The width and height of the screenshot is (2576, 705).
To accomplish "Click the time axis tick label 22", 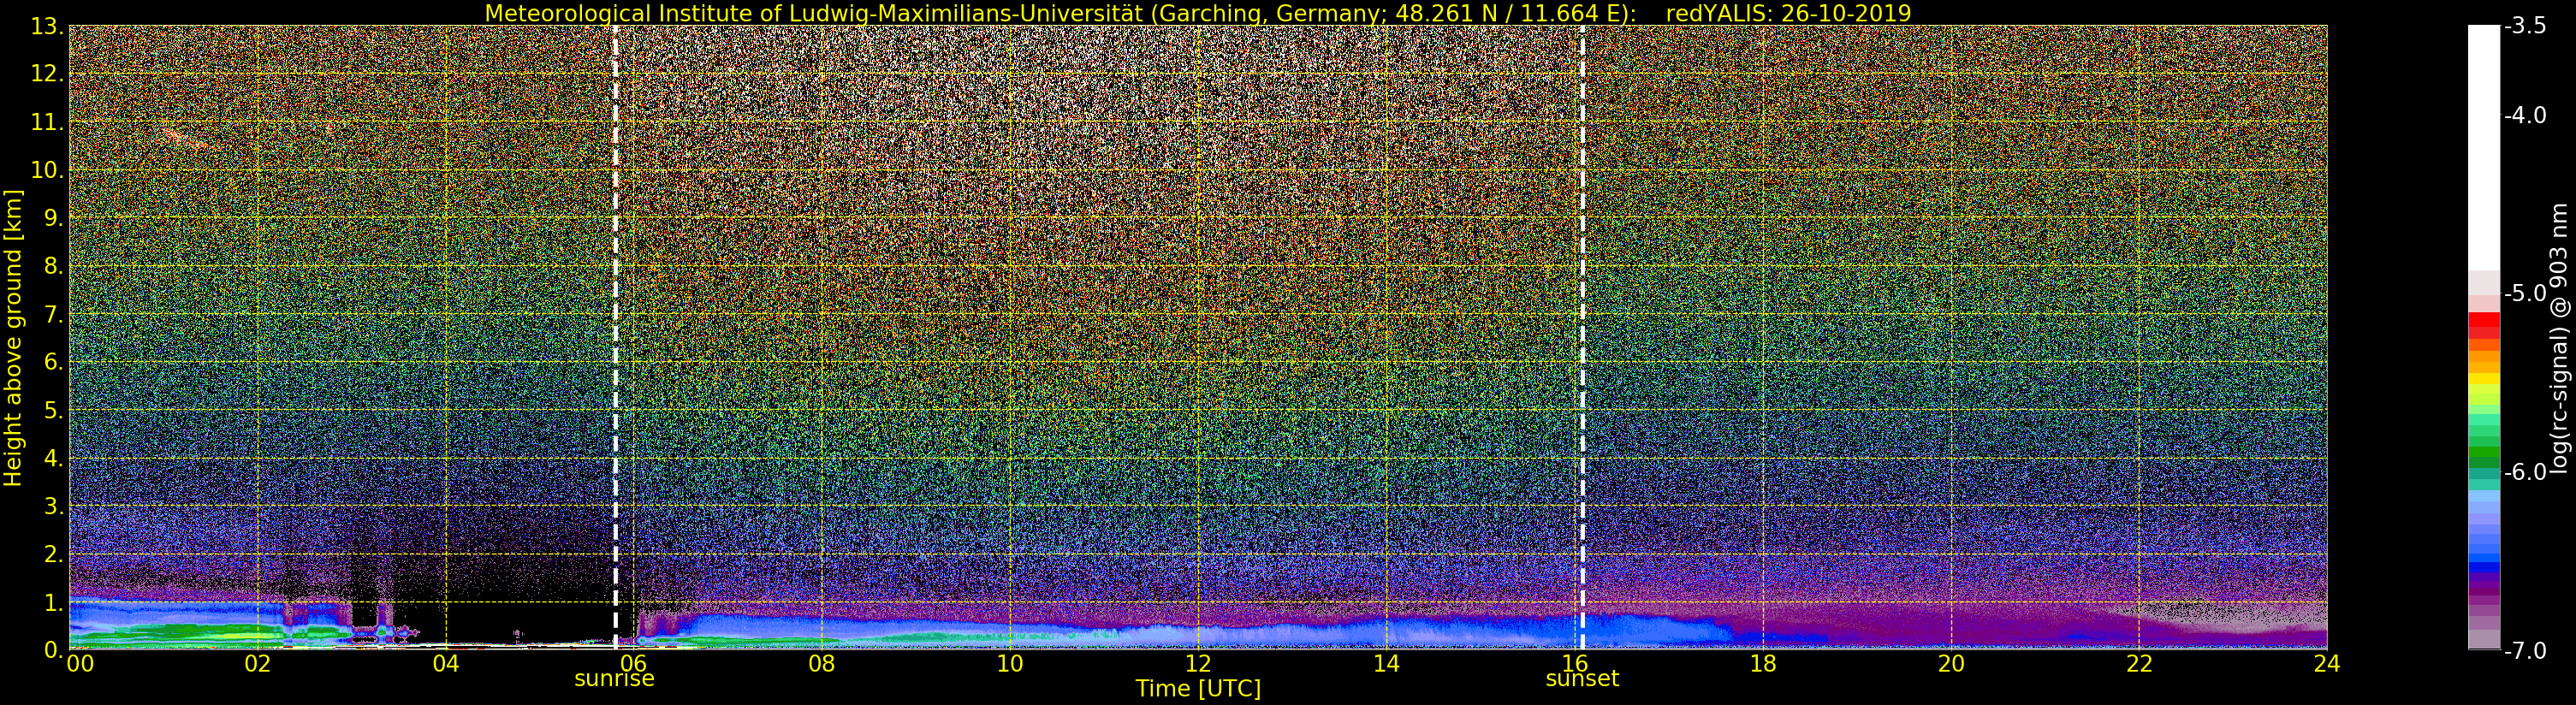I will (2139, 664).
